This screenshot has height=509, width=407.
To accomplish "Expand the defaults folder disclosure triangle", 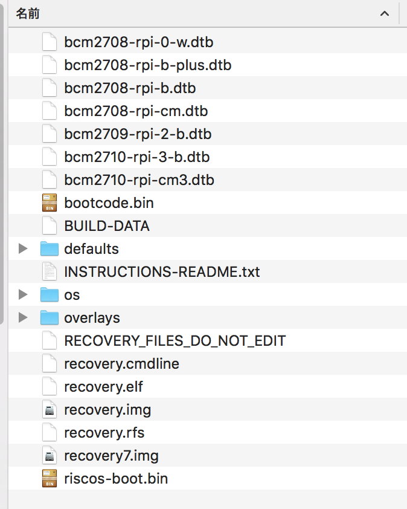I will coord(23,248).
